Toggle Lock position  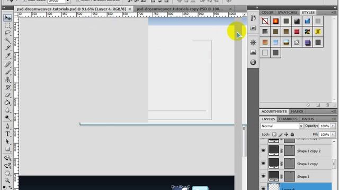click(x=286, y=135)
